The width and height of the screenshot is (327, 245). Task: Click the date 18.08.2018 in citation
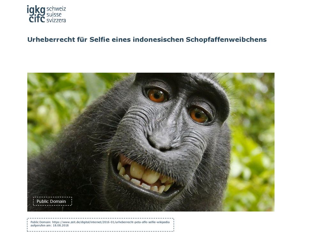pos(60,226)
